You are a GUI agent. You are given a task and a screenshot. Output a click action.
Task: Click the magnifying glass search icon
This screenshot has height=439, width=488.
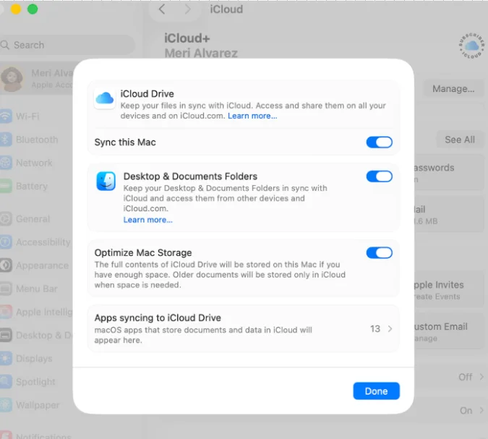pyautogui.click(x=4, y=45)
